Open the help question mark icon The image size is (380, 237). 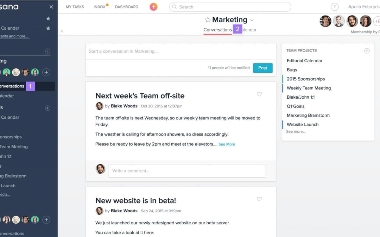pos(334,7)
